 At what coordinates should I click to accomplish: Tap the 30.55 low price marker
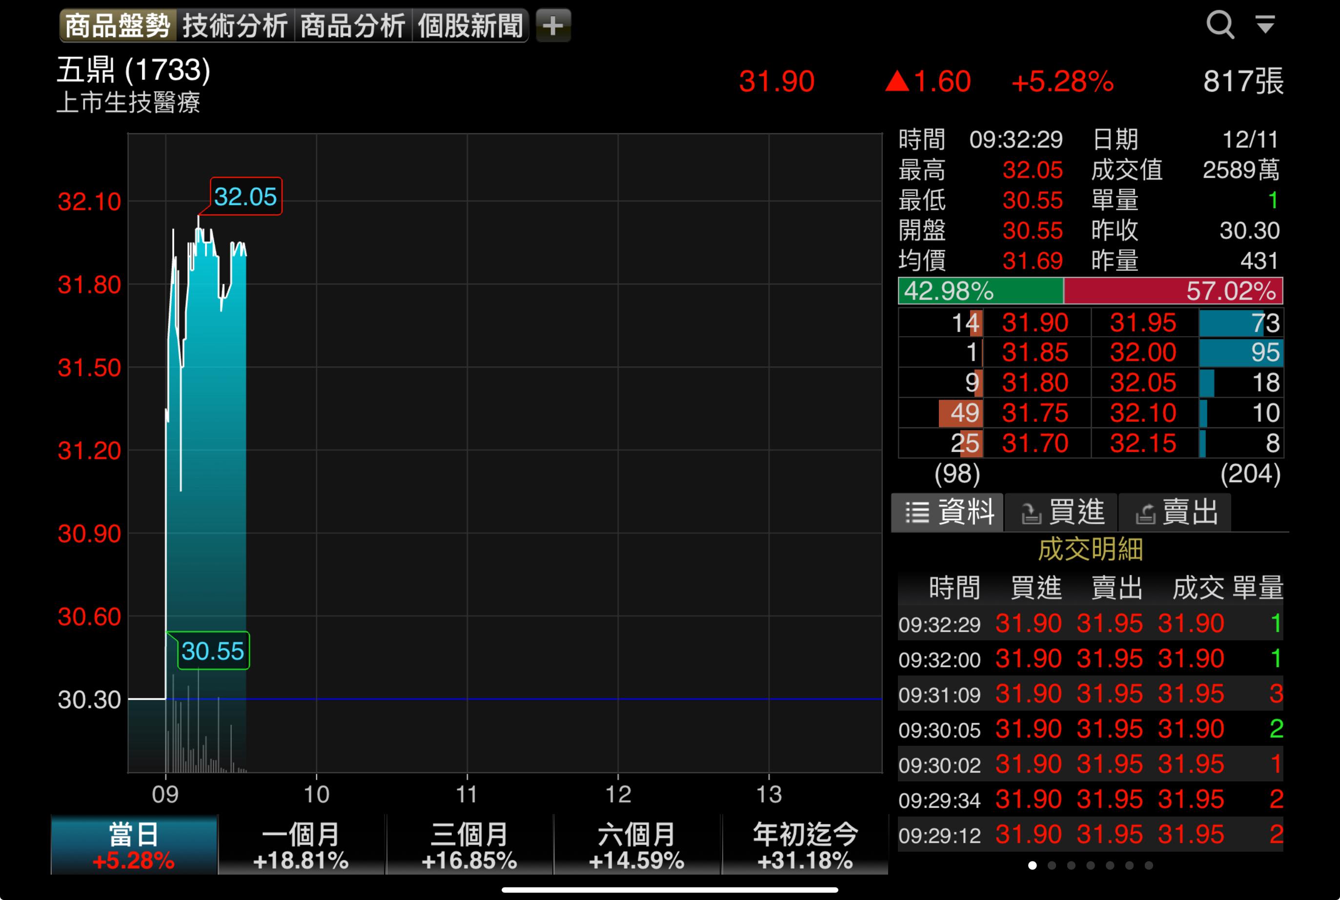(213, 651)
